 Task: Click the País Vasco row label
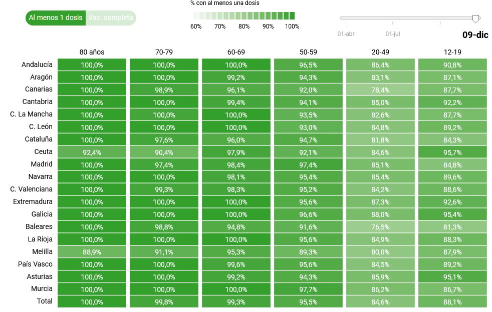(35, 264)
